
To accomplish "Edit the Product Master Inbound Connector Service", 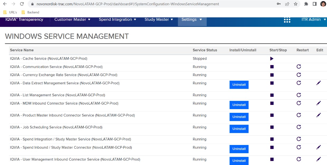I will [x=319, y=115].
